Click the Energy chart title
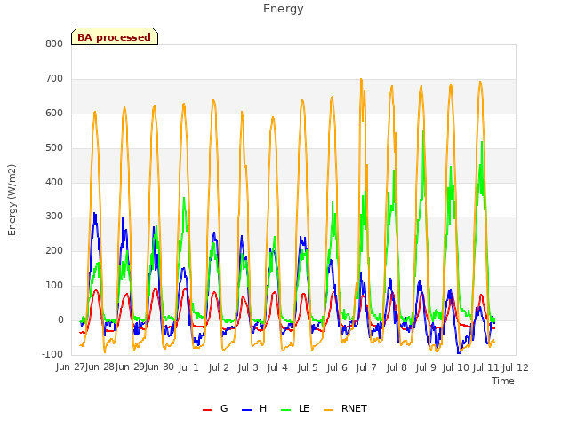This screenshot has width=569, height=426. (x=284, y=9)
